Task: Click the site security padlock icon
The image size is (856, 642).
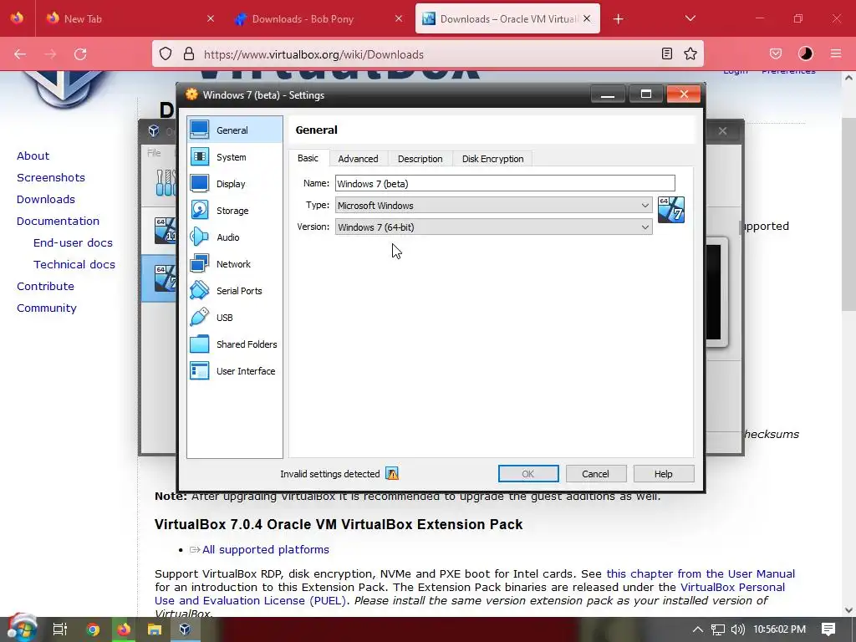Action: coord(189,53)
